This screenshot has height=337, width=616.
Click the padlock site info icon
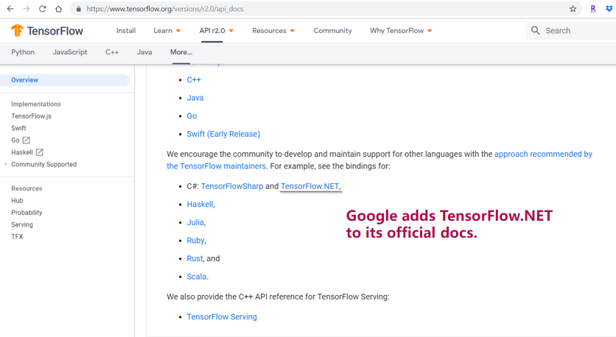point(79,9)
